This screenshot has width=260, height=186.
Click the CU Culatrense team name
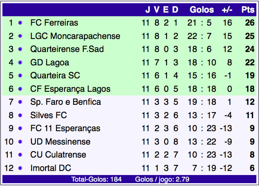(58, 155)
